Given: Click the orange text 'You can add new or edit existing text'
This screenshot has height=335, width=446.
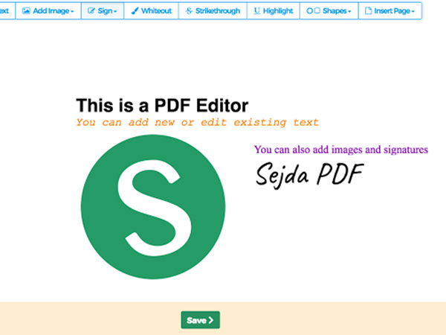Looking at the screenshot, I should pos(197,123).
